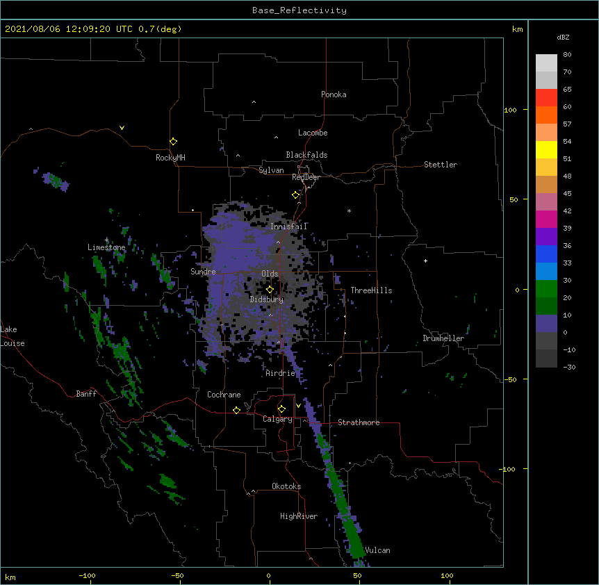Select the yellow diamond marker above Calgary label
Image resolution: width=599 pixels, height=585 pixels.
[281, 409]
